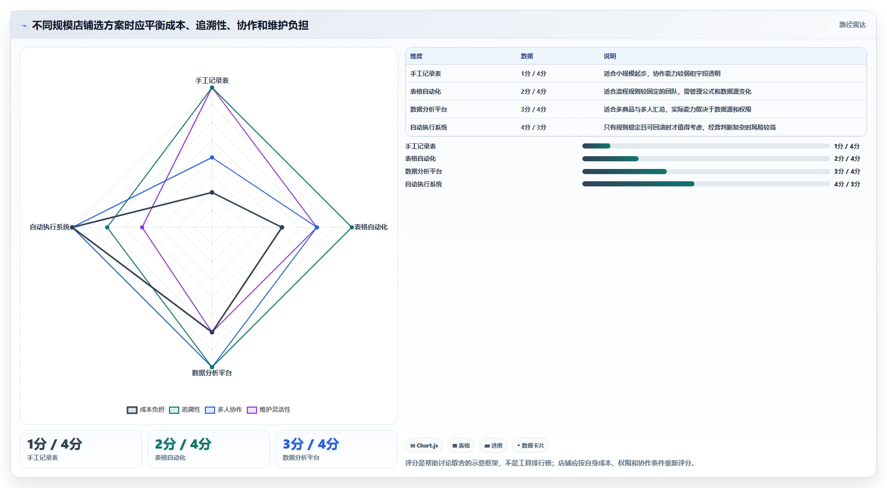The width and height of the screenshot is (887, 488).
Task: Select the 手工记录表 table row cell
Action: 426,74
